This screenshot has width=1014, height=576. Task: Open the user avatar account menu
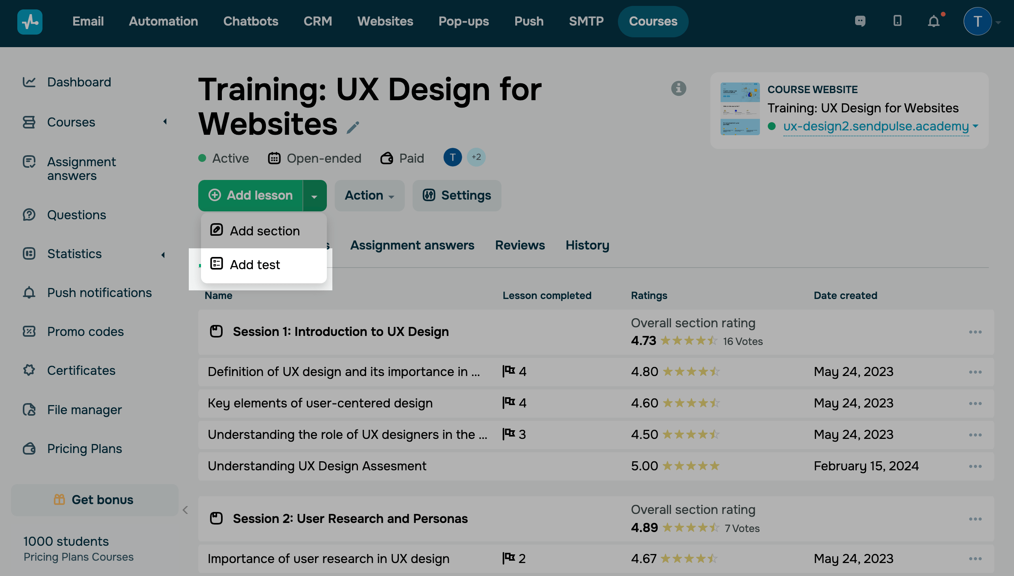[977, 22]
